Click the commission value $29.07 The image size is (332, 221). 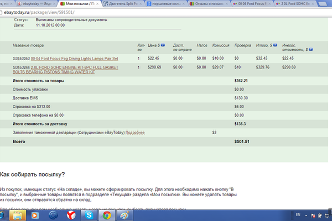point(218,67)
